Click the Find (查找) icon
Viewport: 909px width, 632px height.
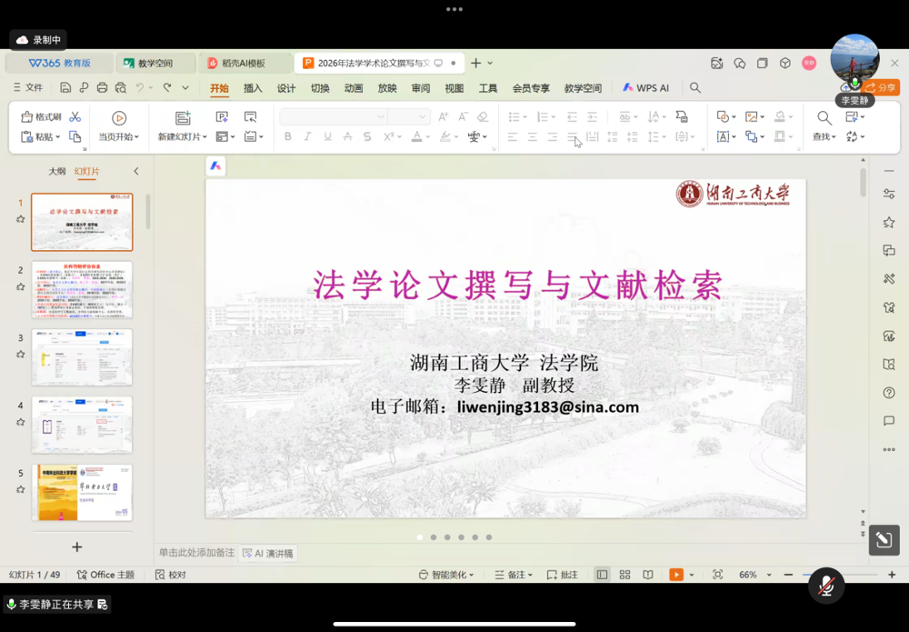[824, 118]
